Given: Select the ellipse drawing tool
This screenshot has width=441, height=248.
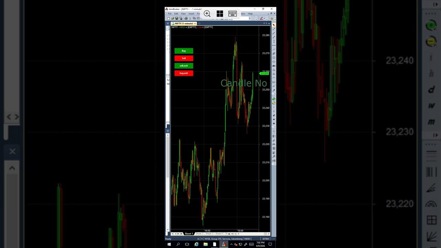Looking at the screenshot, I should [274, 62].
